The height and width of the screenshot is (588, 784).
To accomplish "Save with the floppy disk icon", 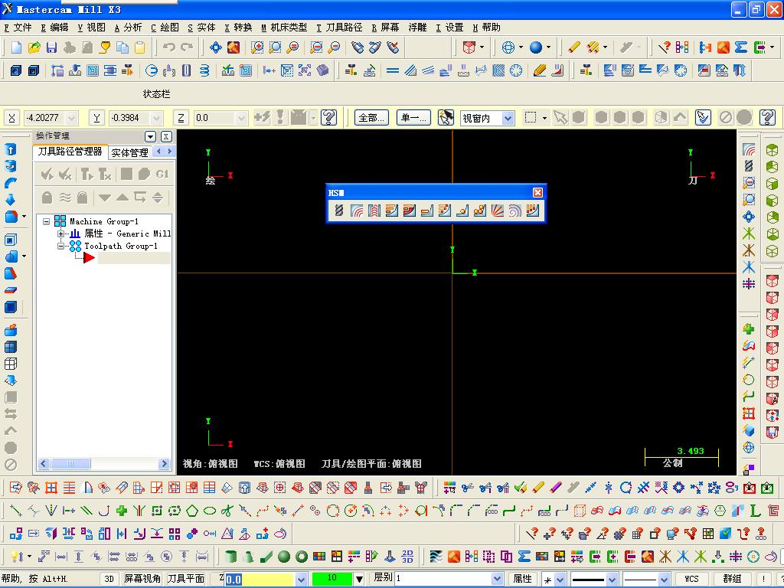I will point(51,47).
